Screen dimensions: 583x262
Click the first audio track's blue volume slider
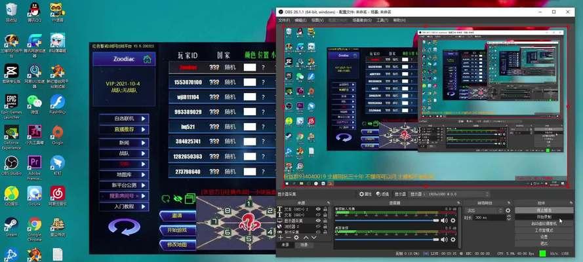click(387, 221)
